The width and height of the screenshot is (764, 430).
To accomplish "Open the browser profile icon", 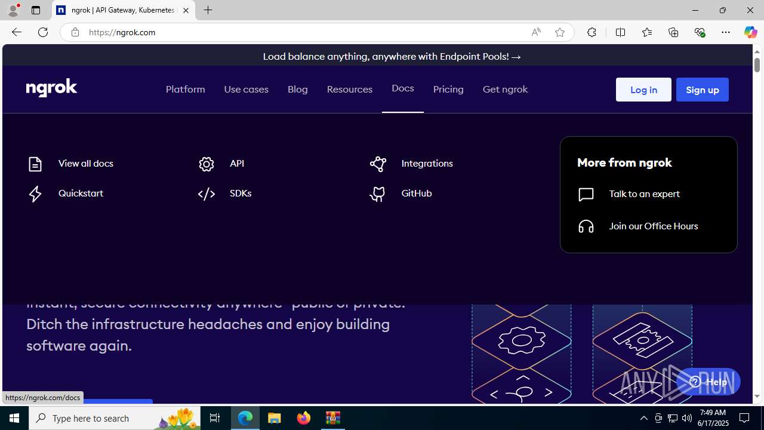I will point(13,10).
